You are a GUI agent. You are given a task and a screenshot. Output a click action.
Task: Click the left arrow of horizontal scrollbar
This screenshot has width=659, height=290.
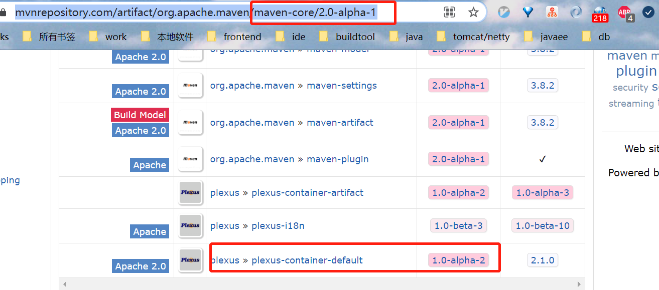point(64,284)
